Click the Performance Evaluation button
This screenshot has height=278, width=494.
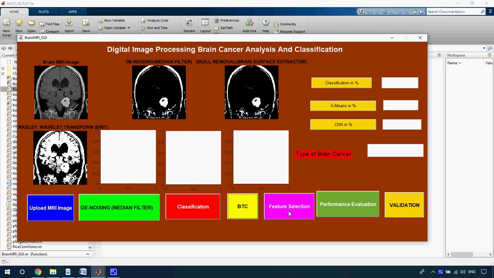click(x=348, y=204)
